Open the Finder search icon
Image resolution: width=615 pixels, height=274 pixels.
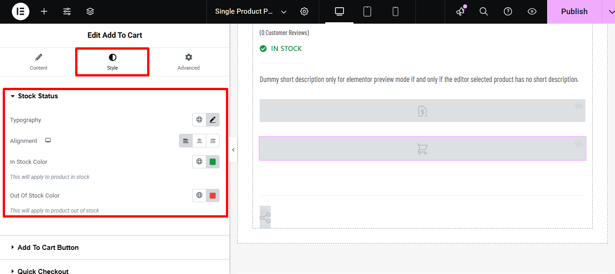483,11
